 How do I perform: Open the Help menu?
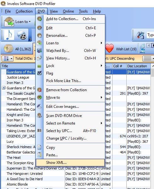pyautogui.click(x=97, y=11)
